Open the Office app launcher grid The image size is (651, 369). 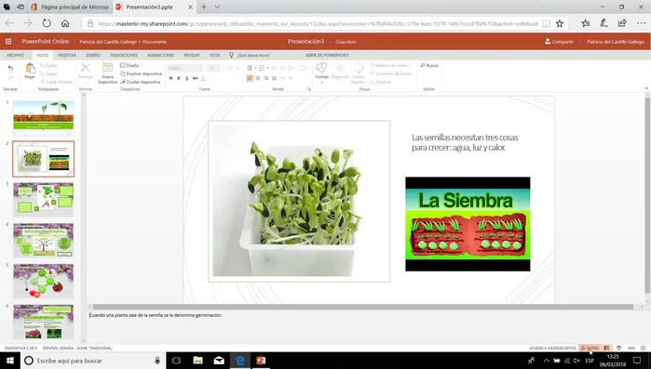click(x=8, y=42)
